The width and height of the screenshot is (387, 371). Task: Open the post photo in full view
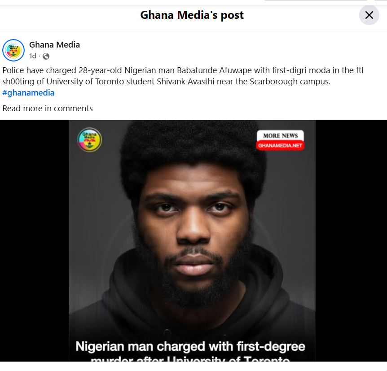point(192,215)
